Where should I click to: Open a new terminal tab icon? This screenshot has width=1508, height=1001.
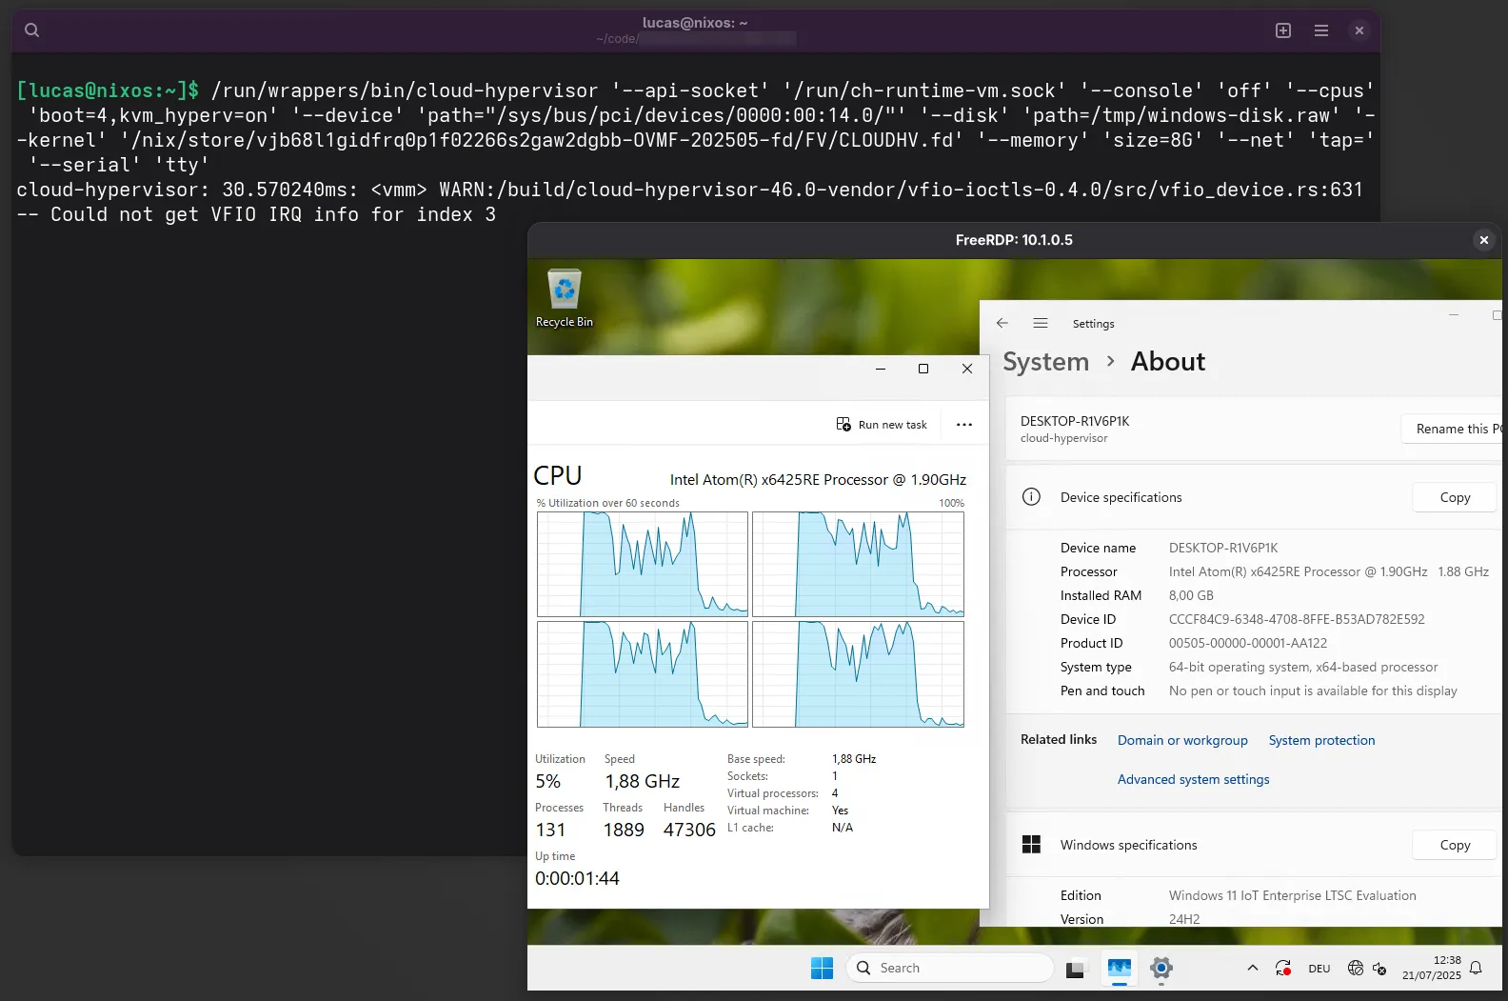pyautogui.click(x=1283, y=30)
